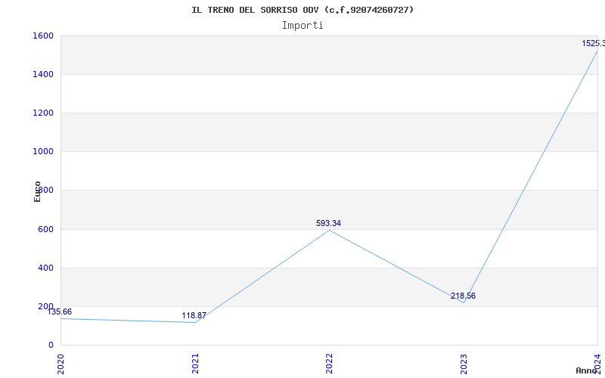The width and height of the screenshot is (605, 378).
Task: Click the 1000 y-axis tick label
Action: (43, 152)
